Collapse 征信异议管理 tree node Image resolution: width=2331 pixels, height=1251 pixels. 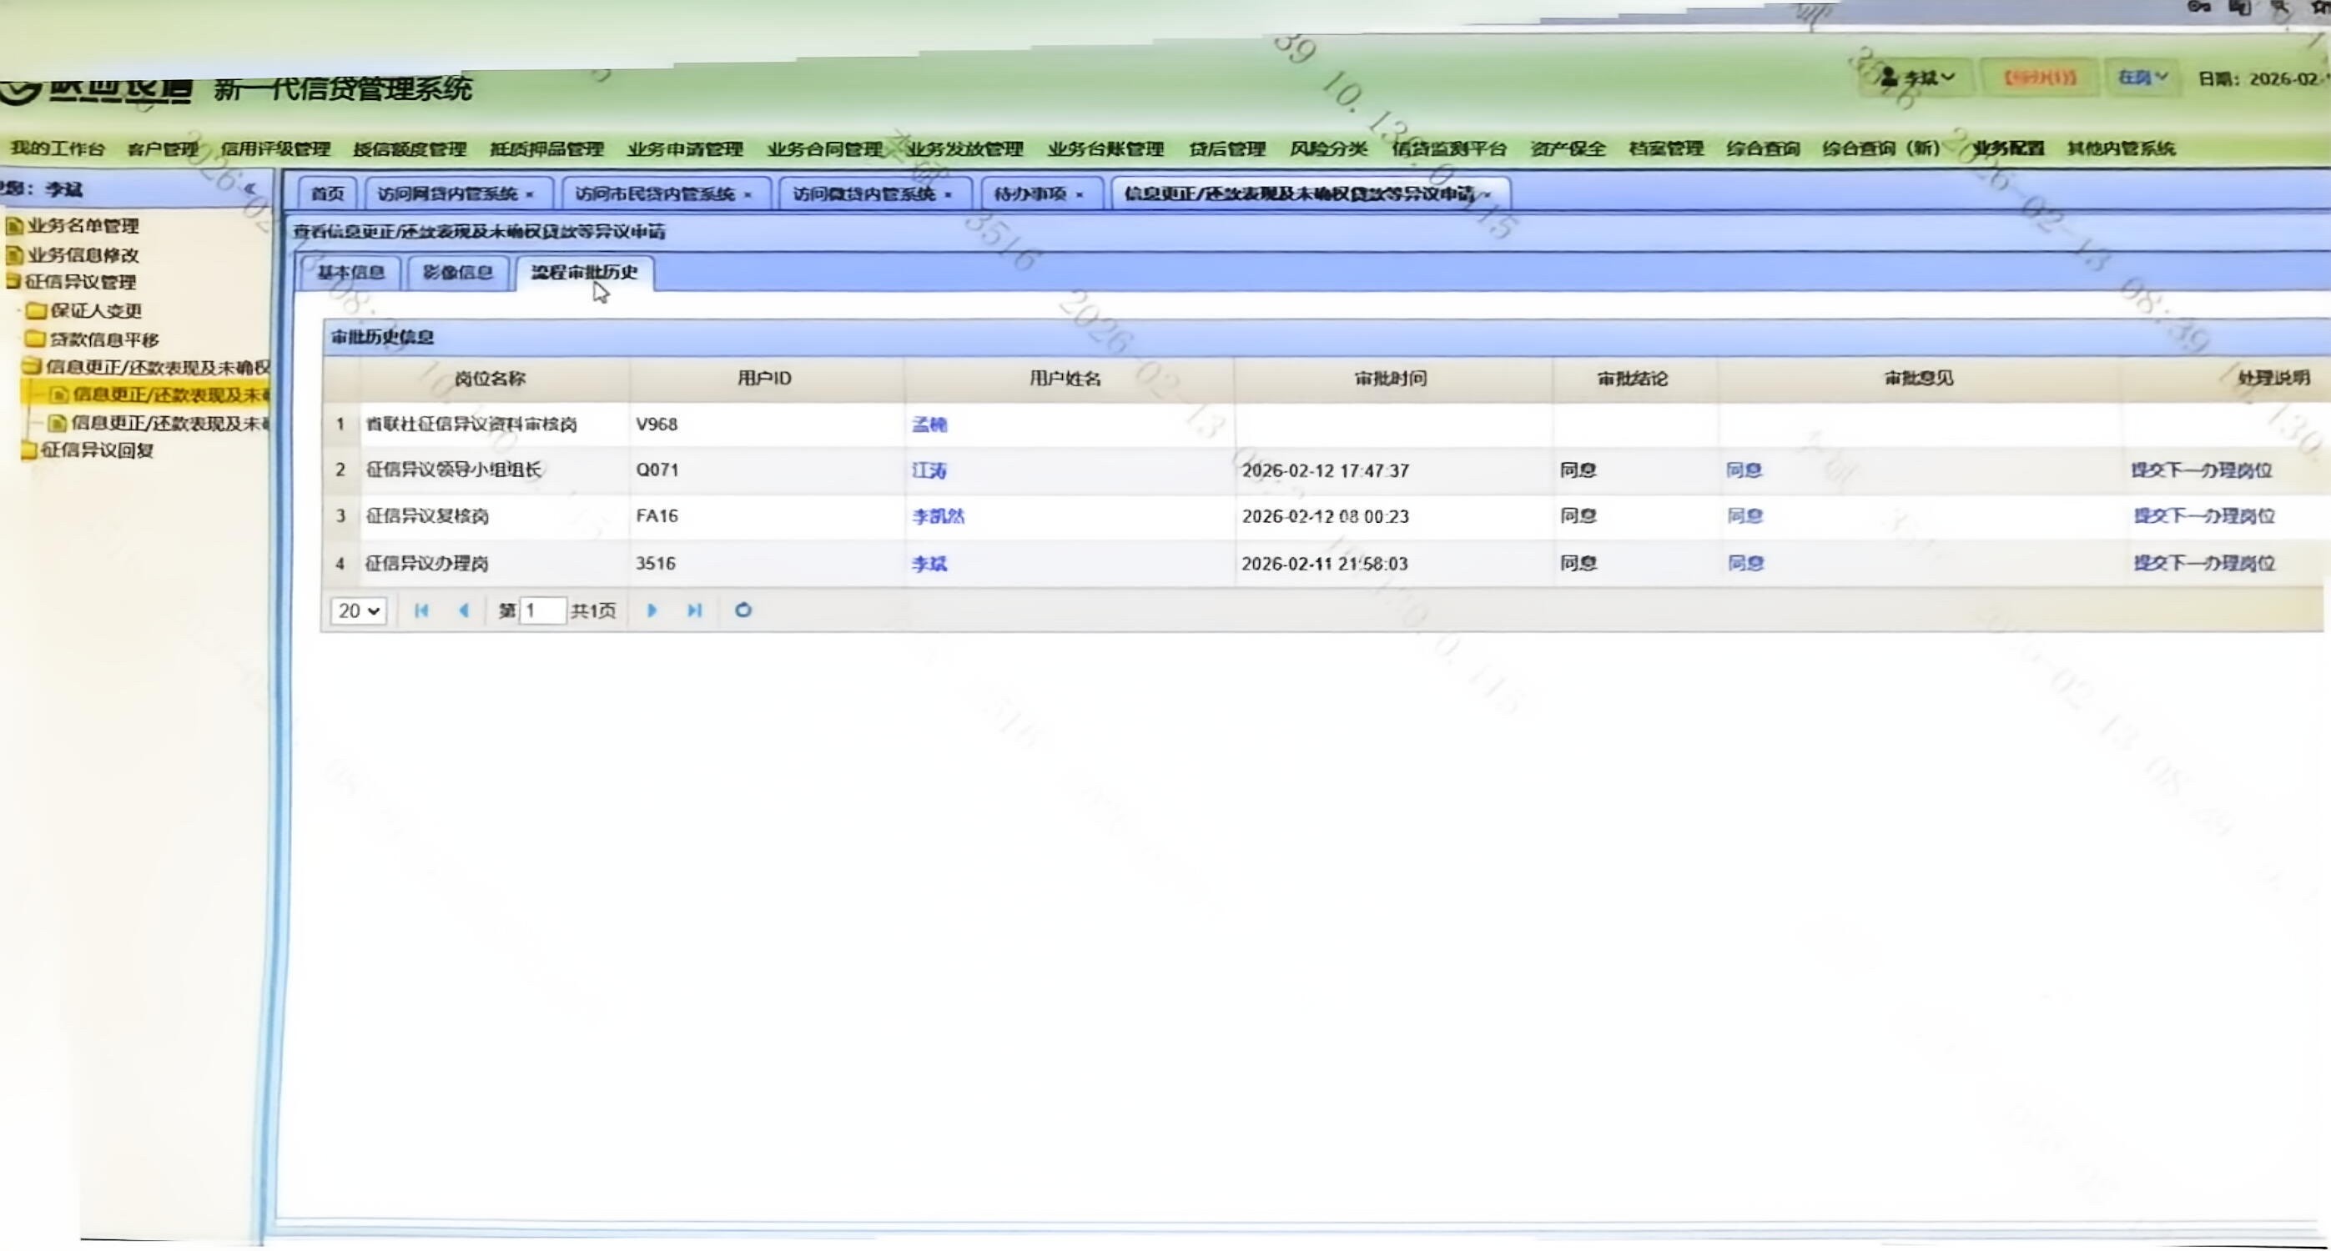pyautogui.click(x=79, y=282)
